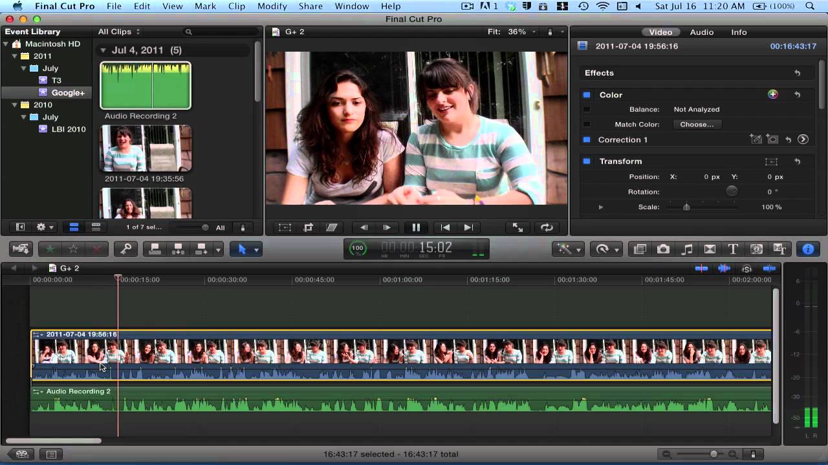The image size is (828, 465).
Task: Open the Select tool dropdown arrow
Action: coord(256,250)
